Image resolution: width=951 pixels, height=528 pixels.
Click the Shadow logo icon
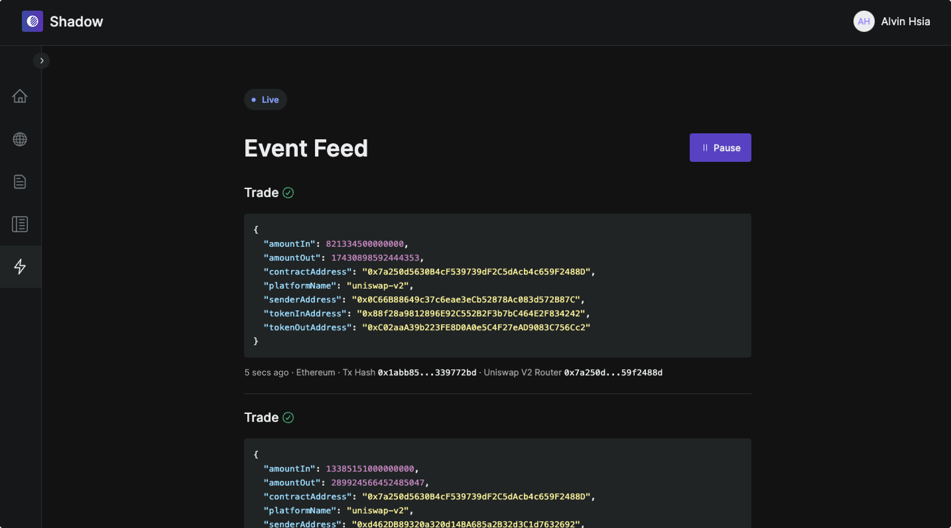(32, 22)
